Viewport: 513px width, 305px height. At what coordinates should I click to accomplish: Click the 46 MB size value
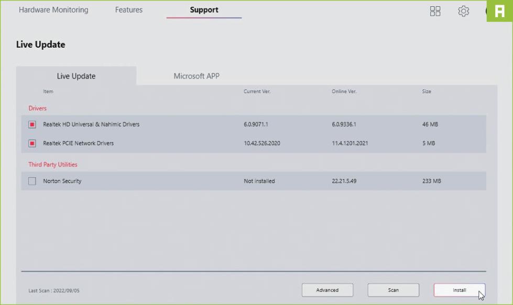pos(430,125)
